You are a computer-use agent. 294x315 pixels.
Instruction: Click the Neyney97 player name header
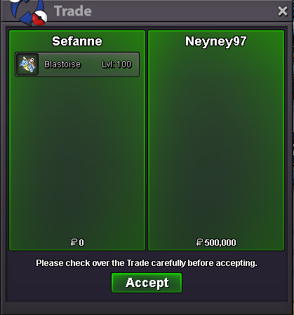pyautogui.click(x=215, y=41)
